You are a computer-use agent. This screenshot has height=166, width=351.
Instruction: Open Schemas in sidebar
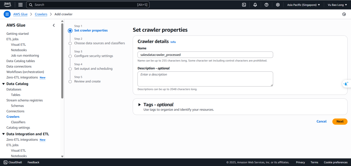pos(17,106)
